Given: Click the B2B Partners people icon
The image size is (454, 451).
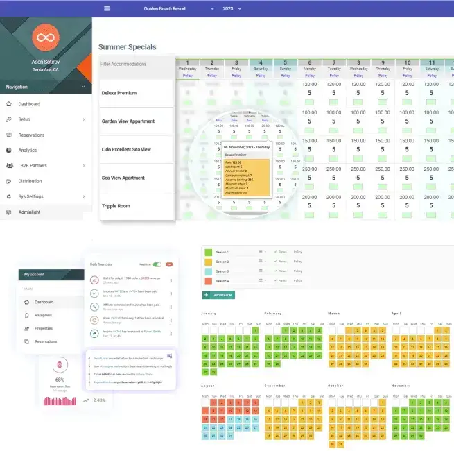Looking at the screenshot, I should (10, 166).
